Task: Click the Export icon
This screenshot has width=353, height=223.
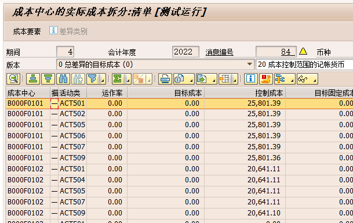Action: [202, 79]
